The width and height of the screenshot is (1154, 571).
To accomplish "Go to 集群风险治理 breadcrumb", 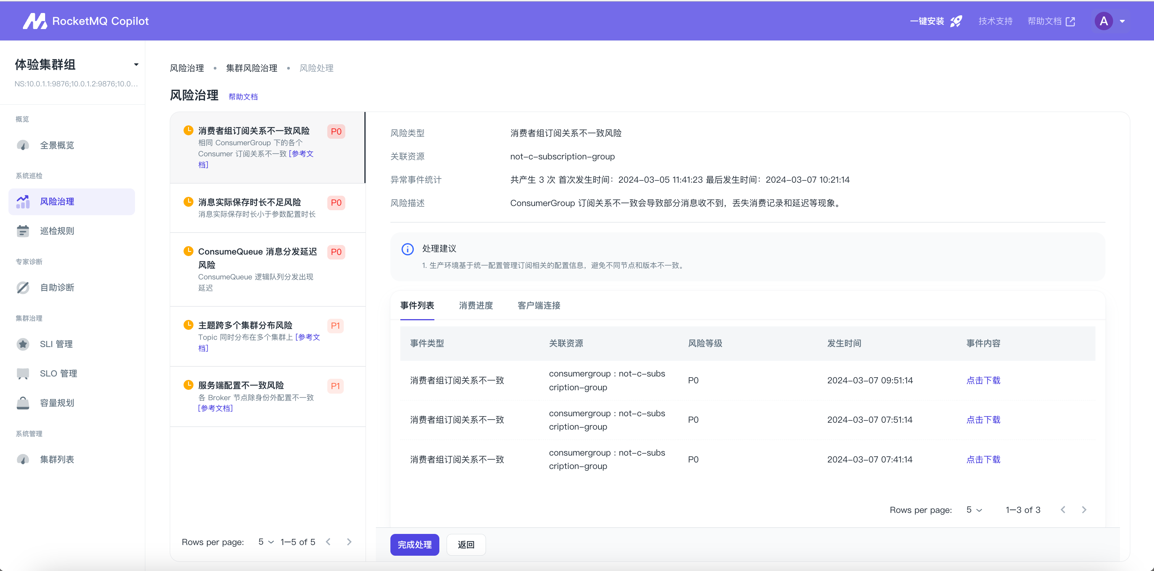I will (x=252, y=68).
